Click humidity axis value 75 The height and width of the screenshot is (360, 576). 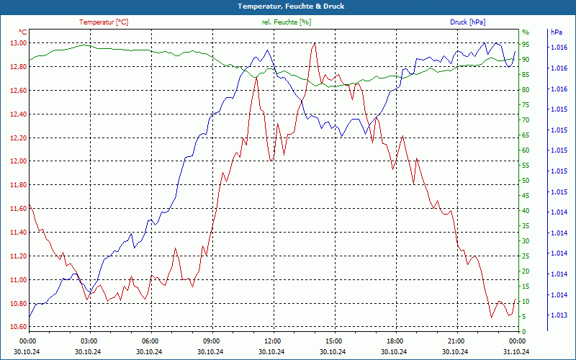point(526,104)
